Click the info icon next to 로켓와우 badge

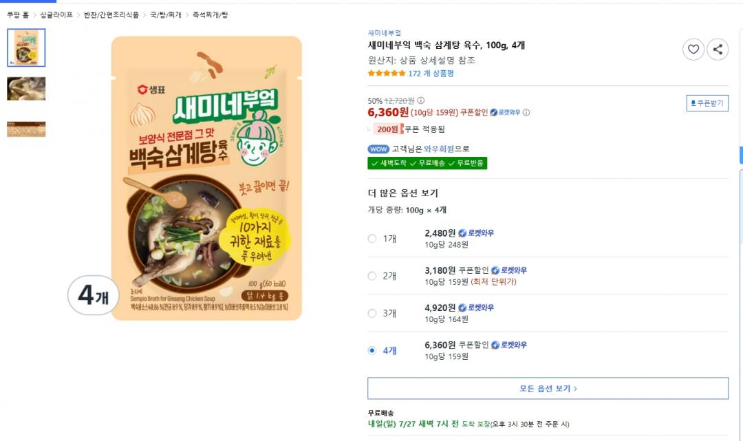click(526, 113)
